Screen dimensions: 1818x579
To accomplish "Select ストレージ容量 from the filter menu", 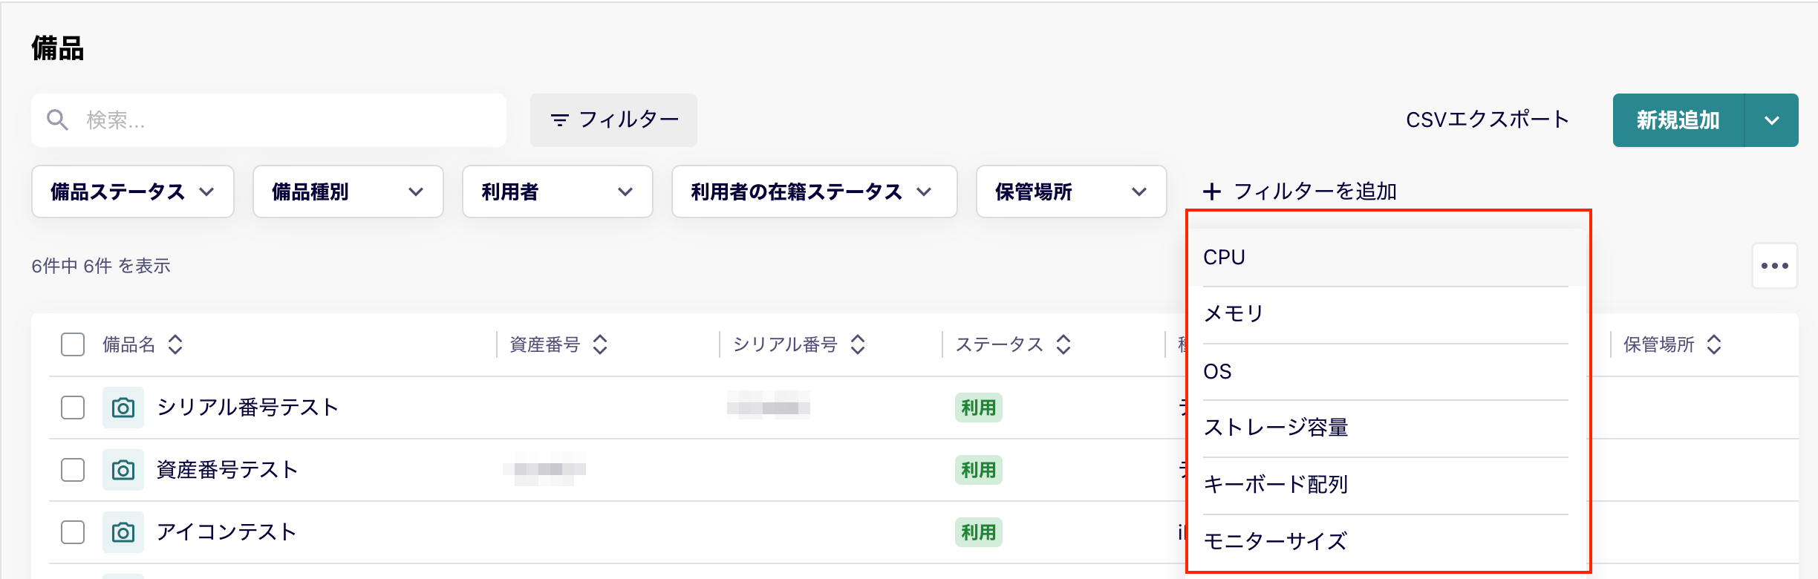I will click(1386, 428).
